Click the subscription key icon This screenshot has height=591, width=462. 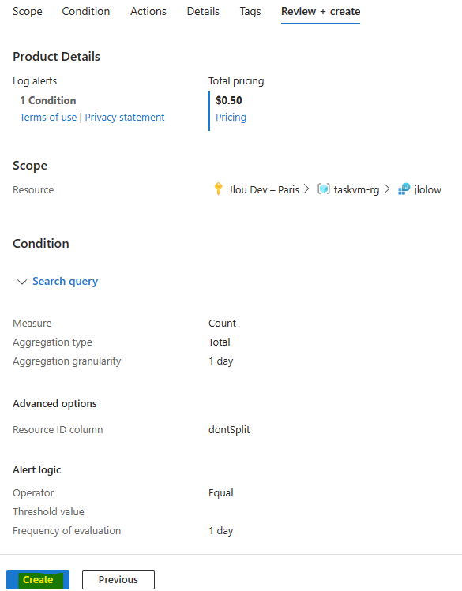[x=218, y=189]
